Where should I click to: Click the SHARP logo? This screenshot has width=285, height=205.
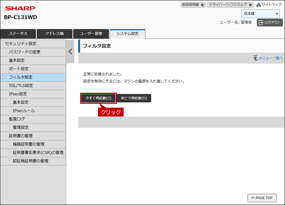pyautogui.click(x=20, y=8)
